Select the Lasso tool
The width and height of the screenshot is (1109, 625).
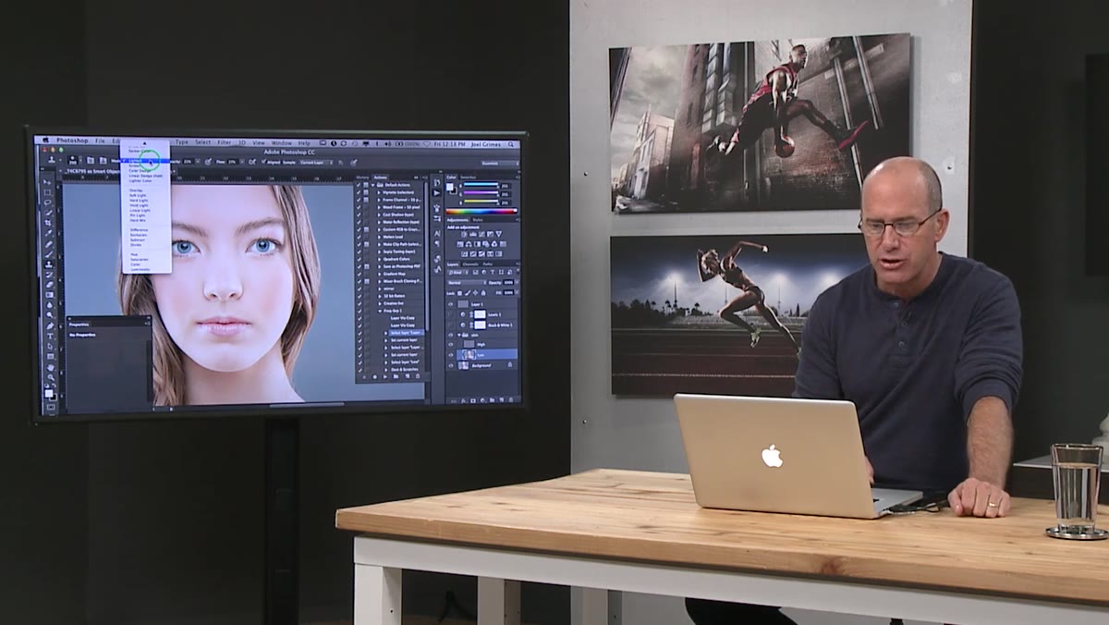(47, 202)
